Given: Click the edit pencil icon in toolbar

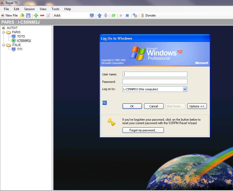Looking at the screenshot, I should tap(48, 15).
